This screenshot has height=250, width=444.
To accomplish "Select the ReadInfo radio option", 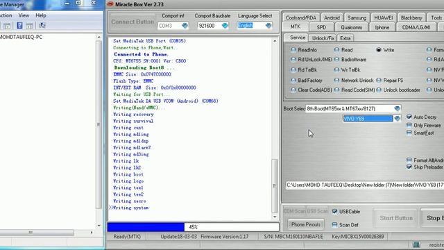I will (293, 50).
